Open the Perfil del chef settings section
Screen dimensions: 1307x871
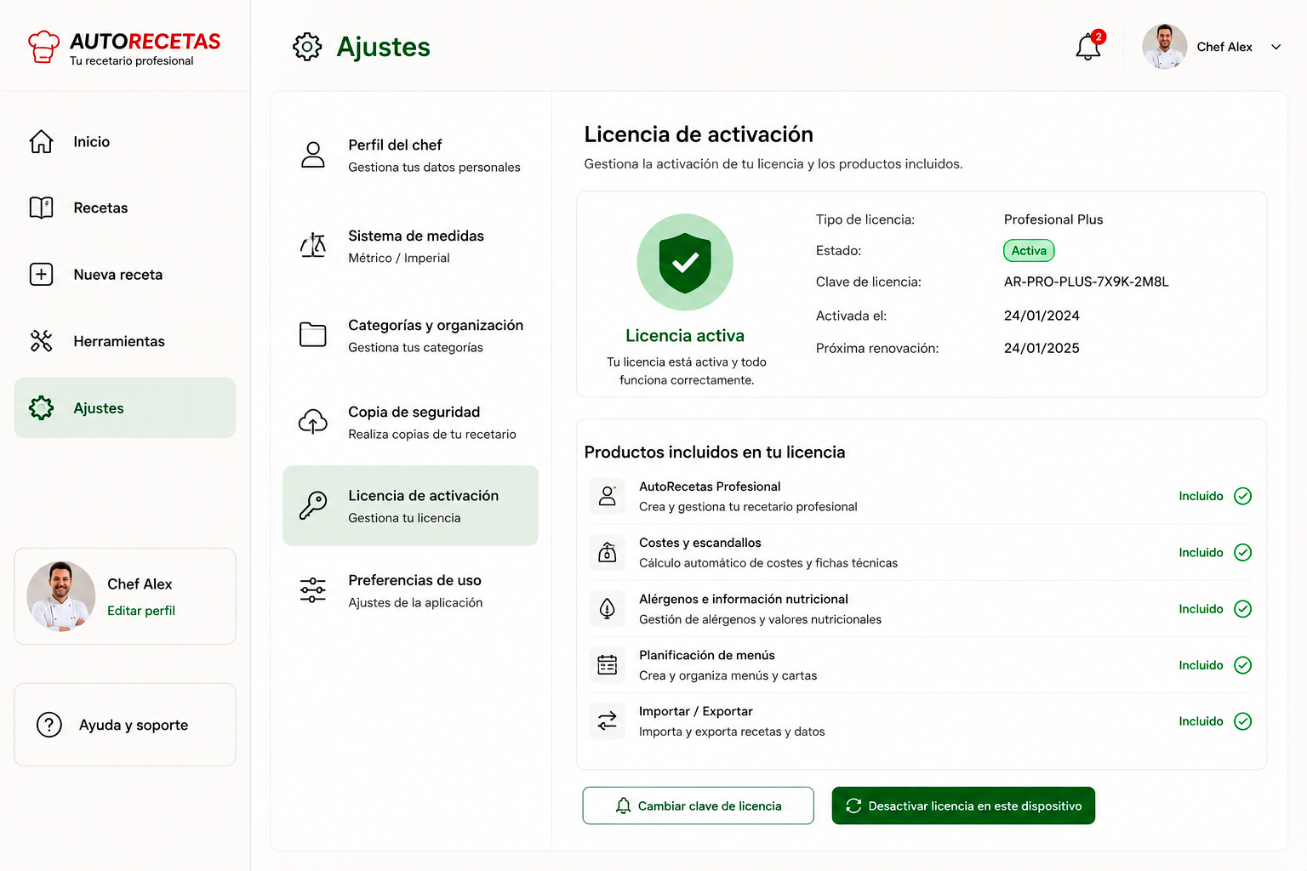(410, 156)
